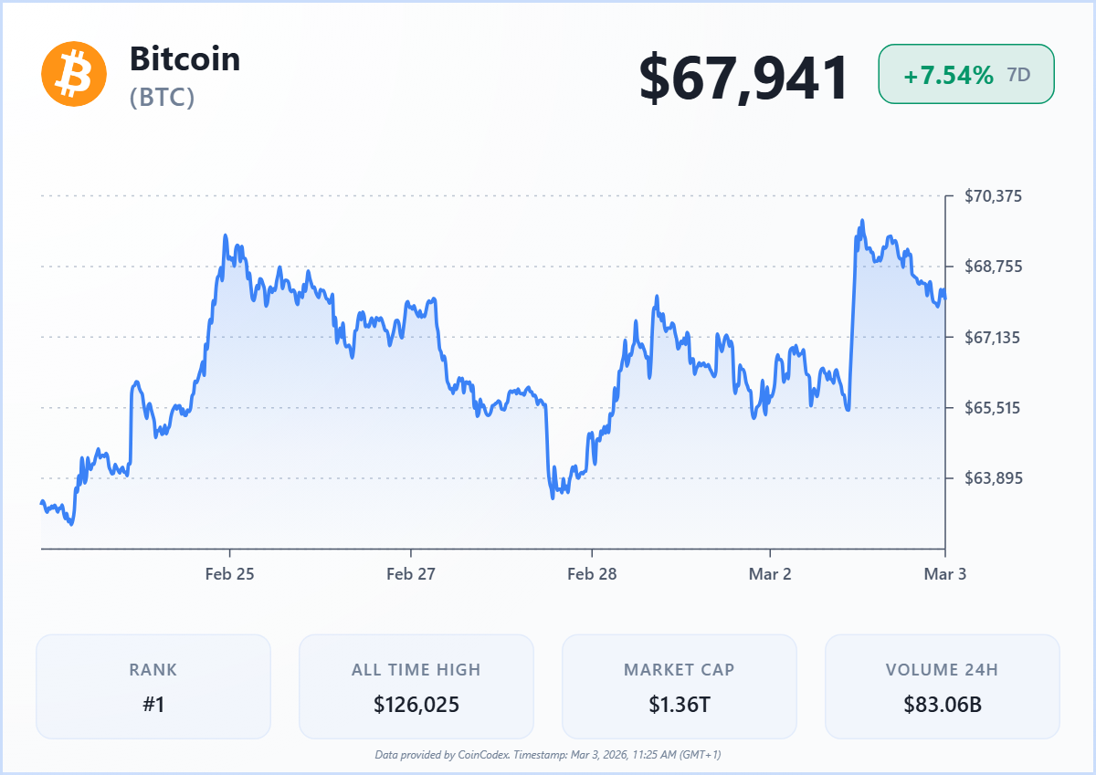Click the $70,375 price axis label
1096x775 pixels.
coord(993,196)
